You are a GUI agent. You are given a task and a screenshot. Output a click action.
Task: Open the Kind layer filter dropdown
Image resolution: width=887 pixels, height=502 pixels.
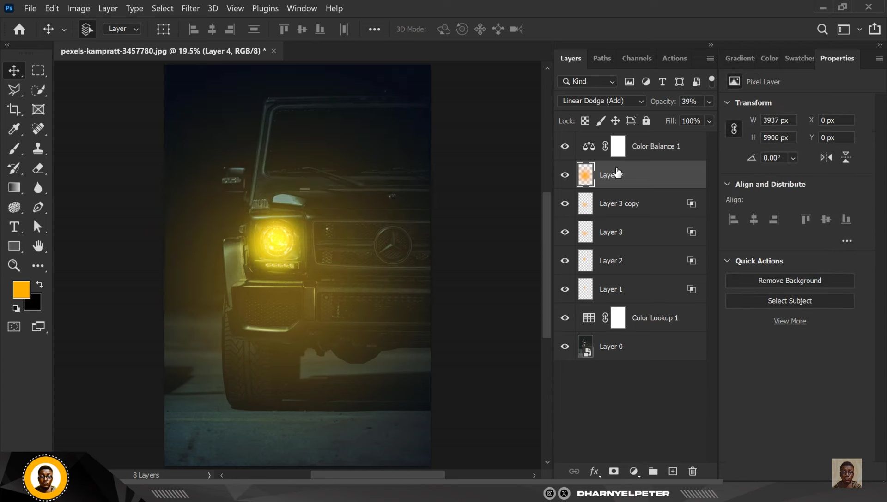click(588, 82)
